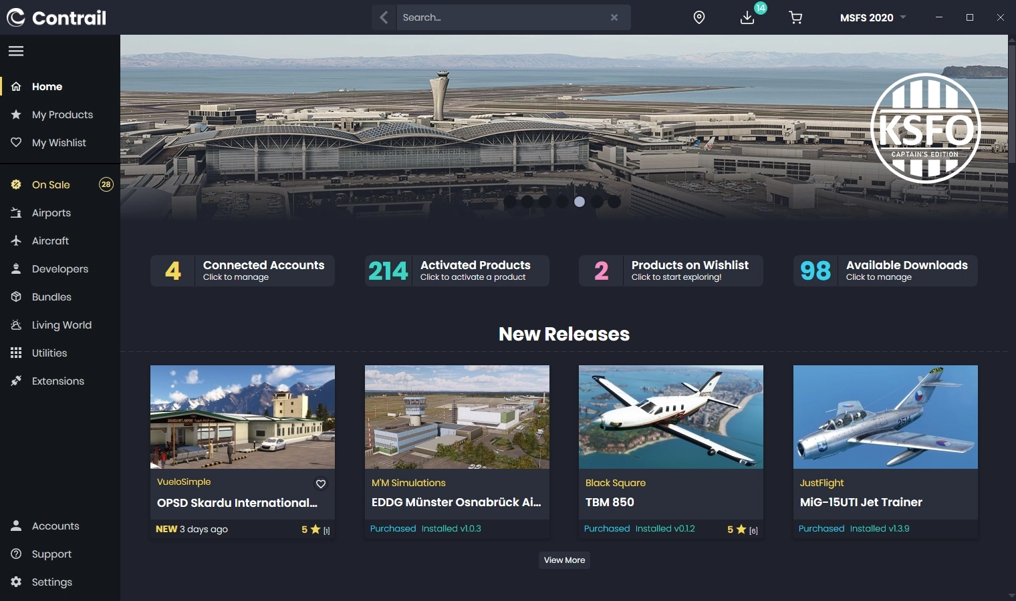Open the Activated Products tile
Viewport: 1016px width, 601px height.
[x=457, y=270]
